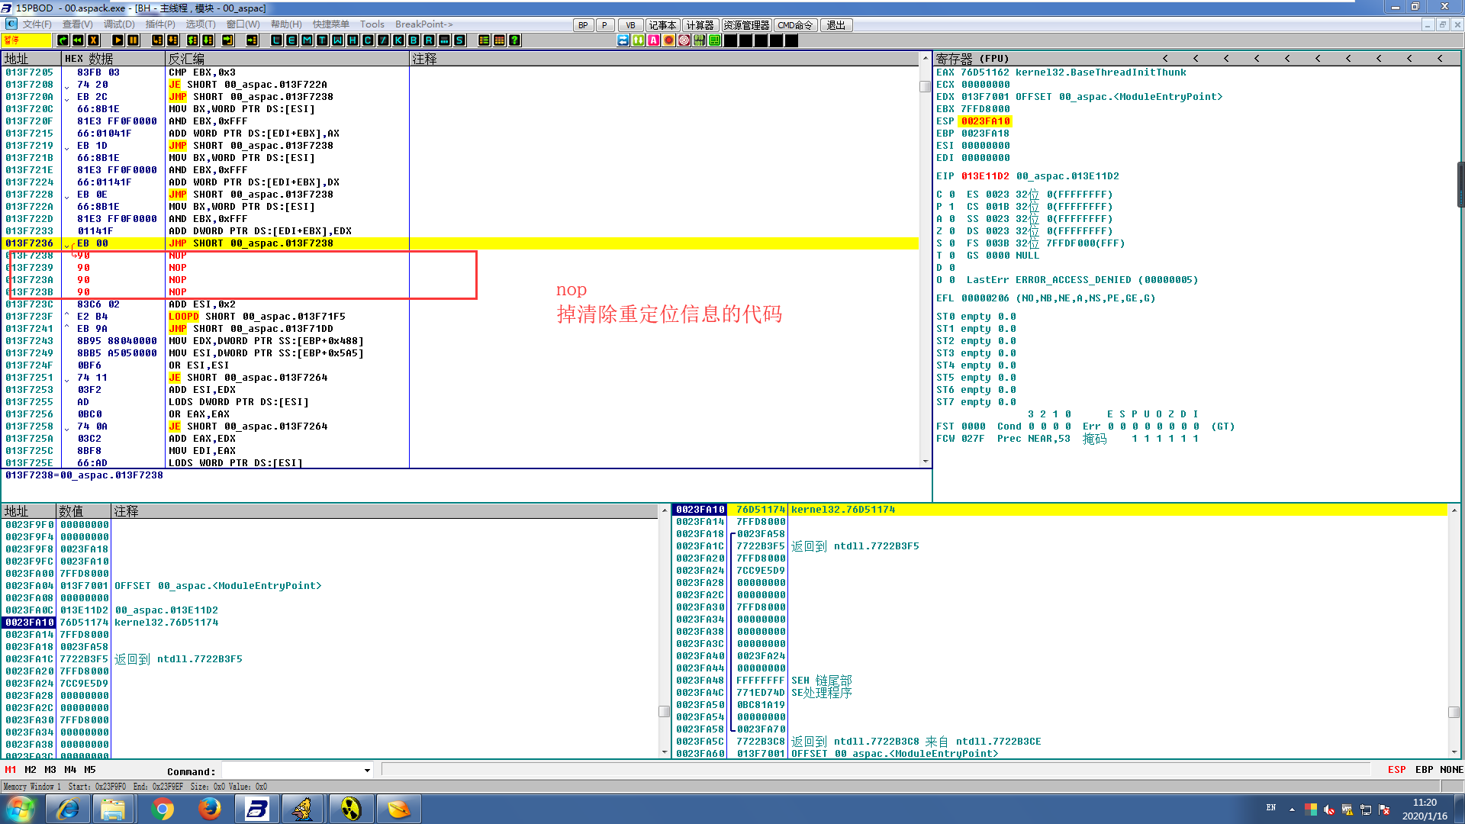Switch memory dump to M2 pane

pos(31,770)
